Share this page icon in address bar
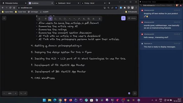The height and width of the screenshot is (103, 183). pos(112,8)
